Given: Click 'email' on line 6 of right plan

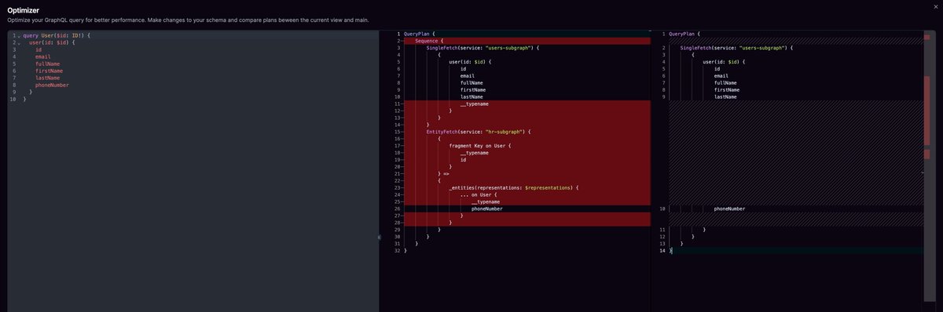Looking at the screenshot, I should 721,76.
